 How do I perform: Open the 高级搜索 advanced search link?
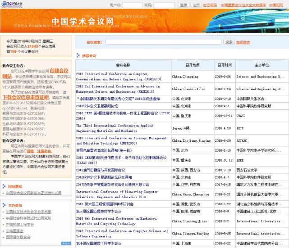click(x=243, y=42)
